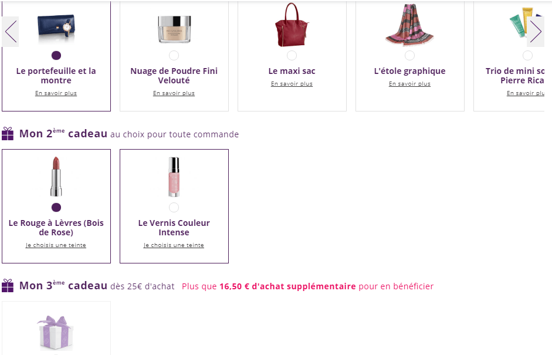The image size is (552, 355).
Task: Click the graphic stole scarf image
Action: click(x=409, y=25)
